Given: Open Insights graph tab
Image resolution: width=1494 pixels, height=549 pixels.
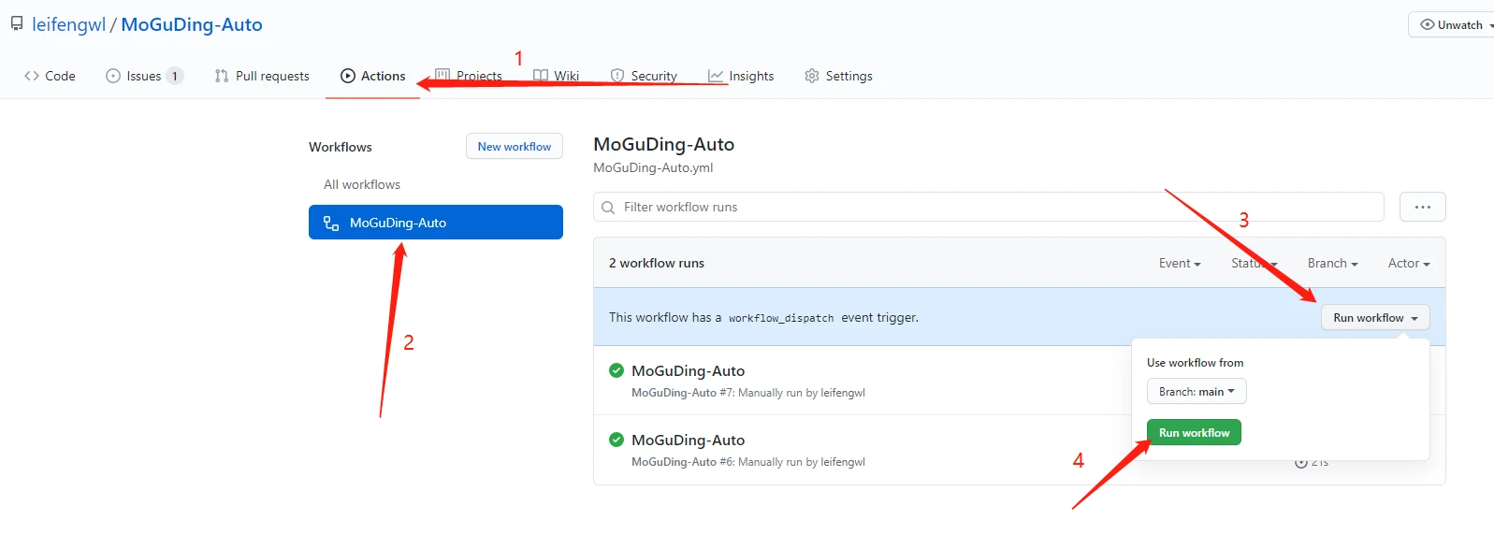Looking at the screenshot, I should [741, 76].
